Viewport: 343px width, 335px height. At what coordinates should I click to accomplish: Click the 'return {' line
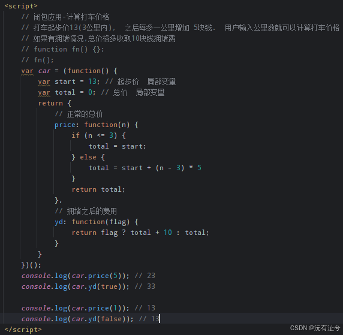[x=55, y=103]
